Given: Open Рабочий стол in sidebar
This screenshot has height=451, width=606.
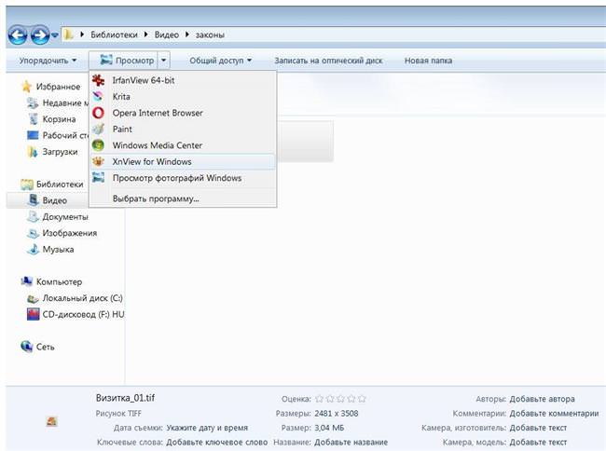Looking at the screenshot, I should (x=65, y=135).
